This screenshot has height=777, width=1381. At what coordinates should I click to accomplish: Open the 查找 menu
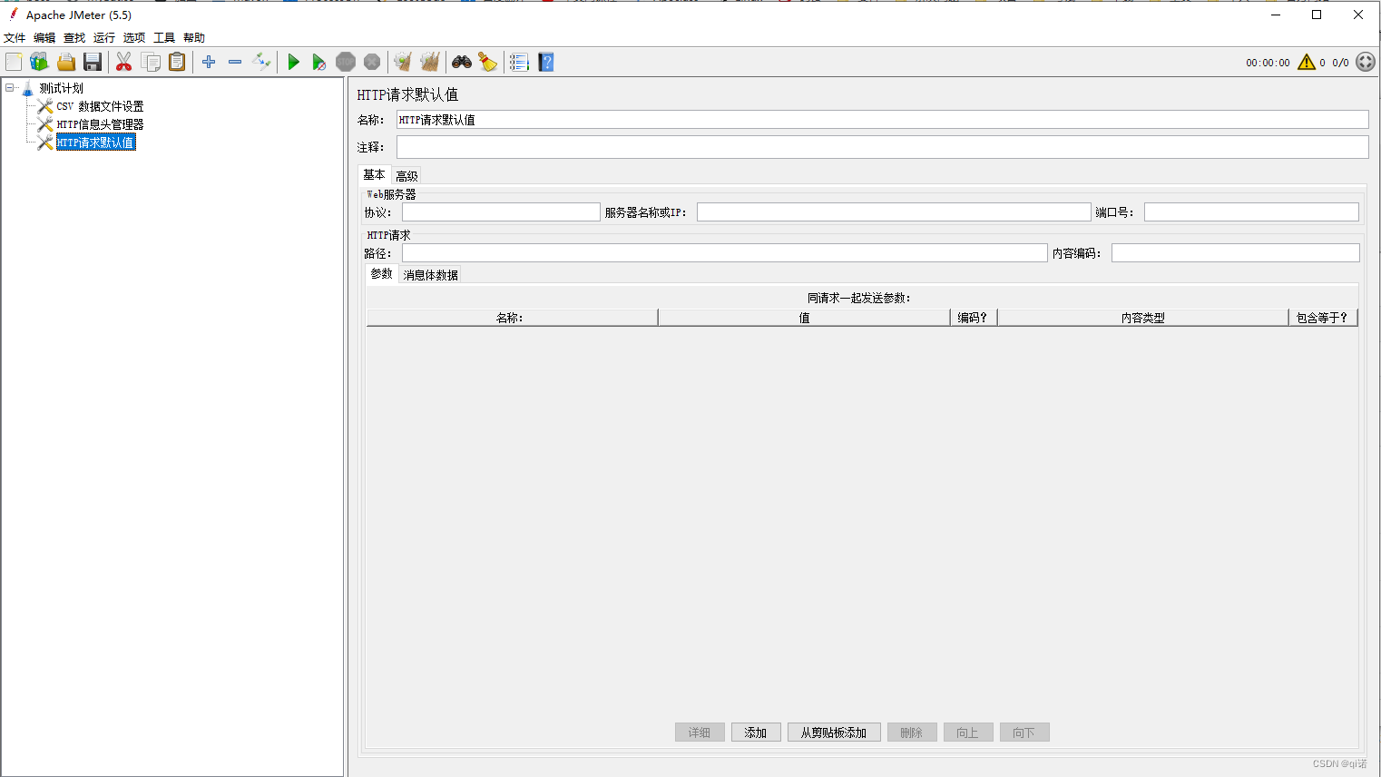[74, 37]
